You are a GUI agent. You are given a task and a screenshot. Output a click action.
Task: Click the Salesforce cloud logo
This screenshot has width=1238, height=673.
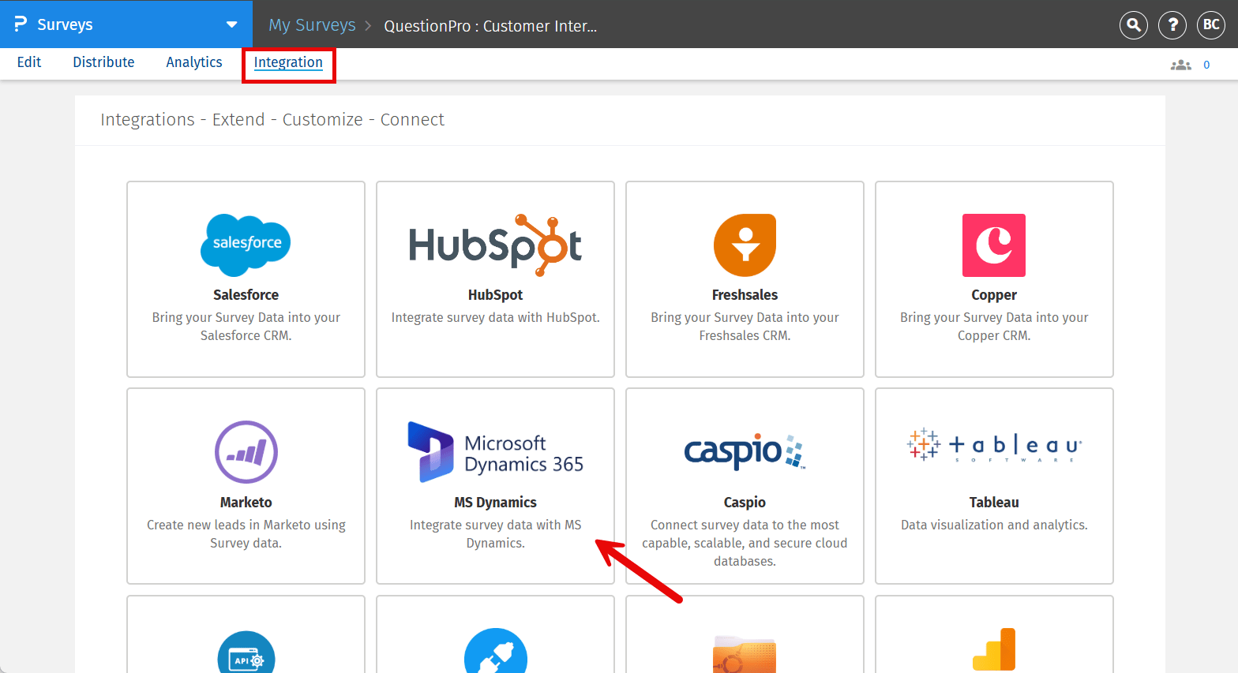(x=246, y=245)
